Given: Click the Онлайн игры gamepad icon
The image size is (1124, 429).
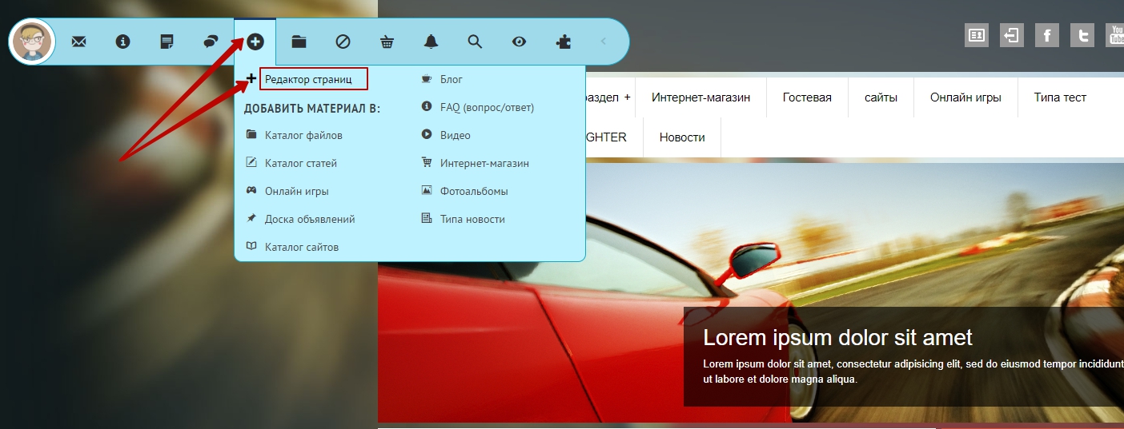Looking at the screenshot, I should coord(251,190).
